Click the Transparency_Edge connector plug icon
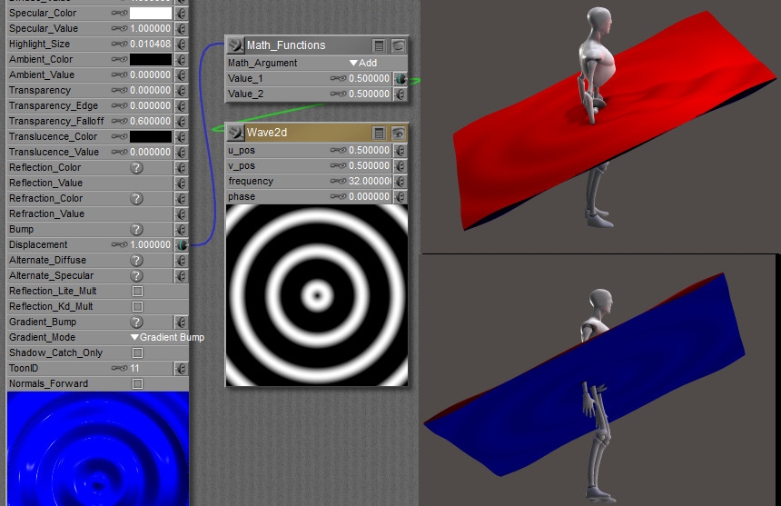The height and width of the screenshot is (506, 781). coord(182,105)
